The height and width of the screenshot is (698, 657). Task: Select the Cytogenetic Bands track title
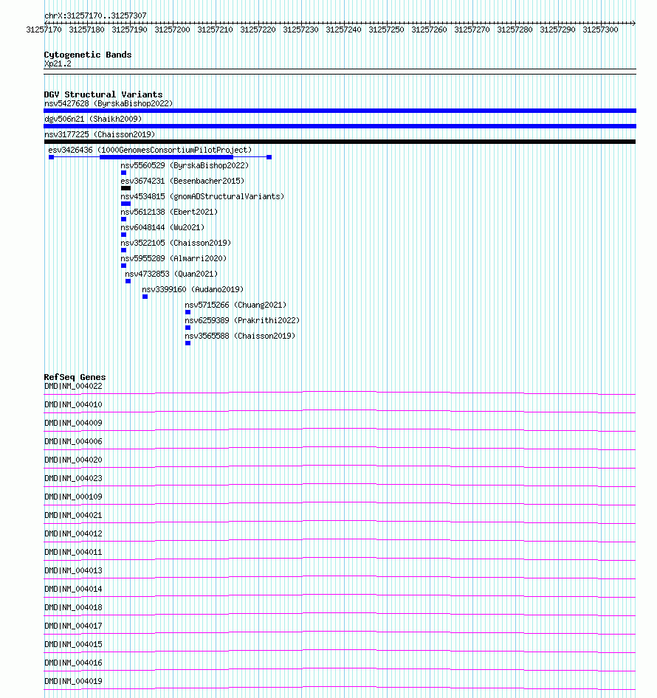88,55
